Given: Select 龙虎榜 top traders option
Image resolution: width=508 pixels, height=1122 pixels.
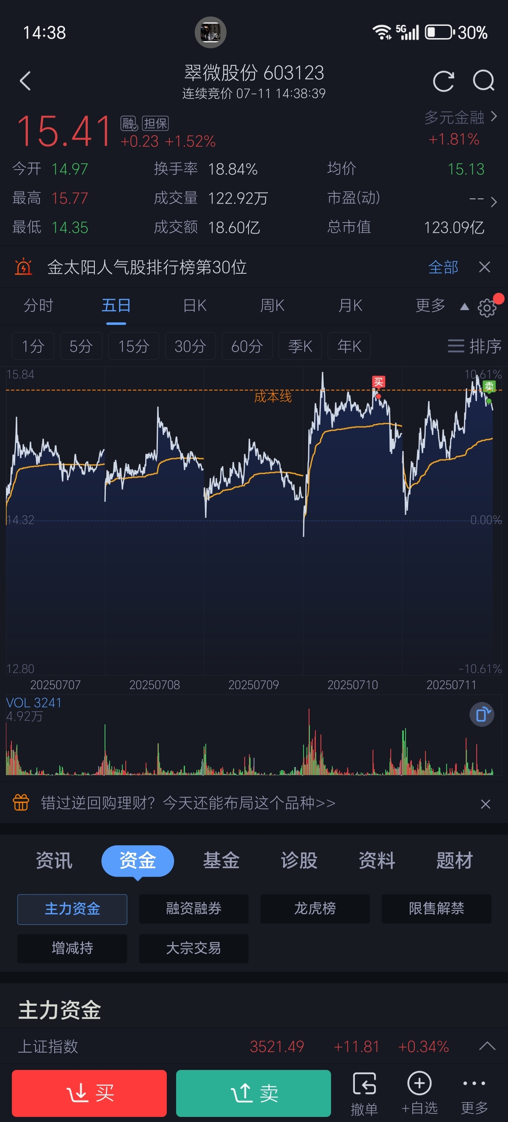Looking at the screenshot, I should 315,909.
